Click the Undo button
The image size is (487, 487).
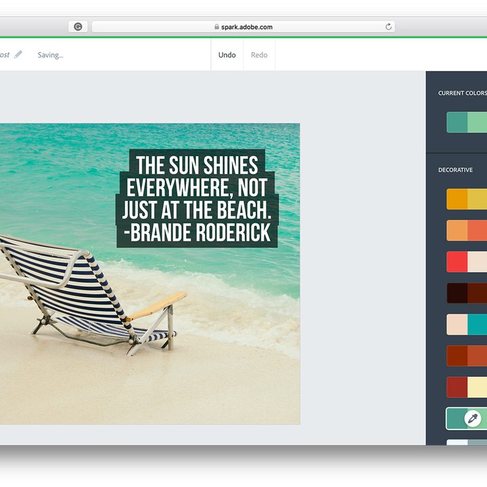point(227,55)
